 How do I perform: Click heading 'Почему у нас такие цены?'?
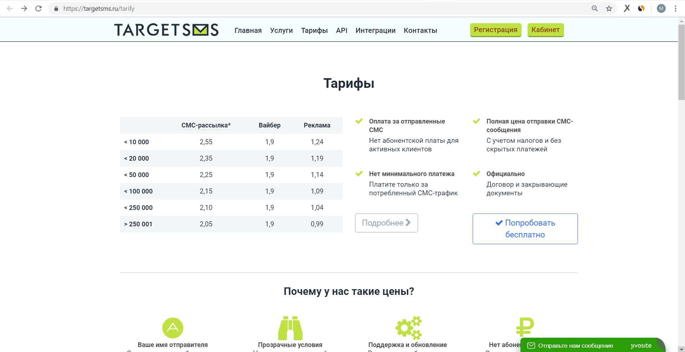[349, 291]
